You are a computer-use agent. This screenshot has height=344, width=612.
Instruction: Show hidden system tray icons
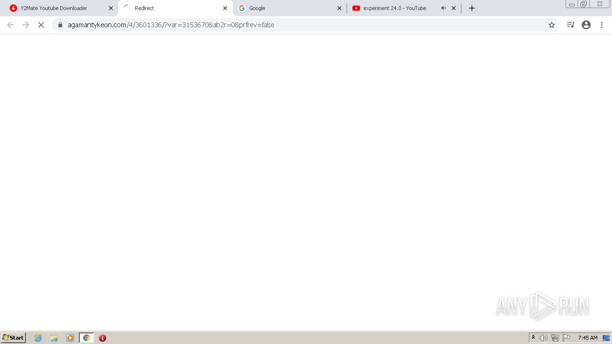(533, 338)
